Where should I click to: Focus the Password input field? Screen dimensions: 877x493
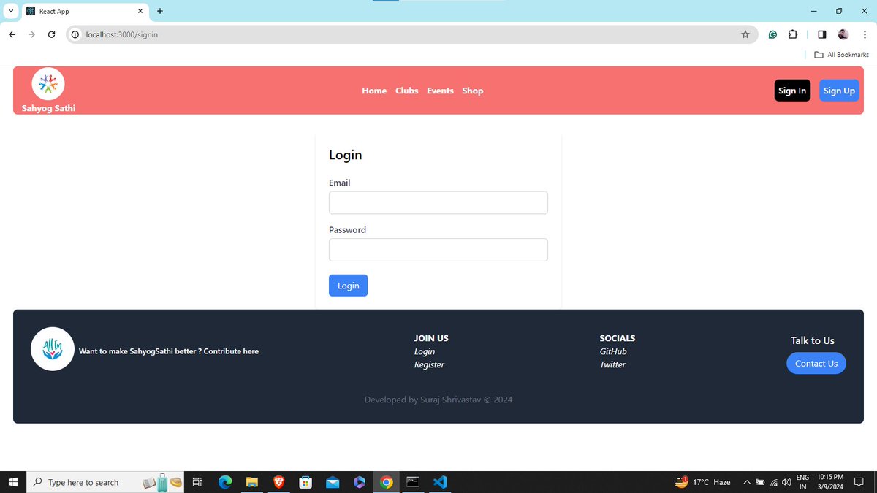click(438, 250)
